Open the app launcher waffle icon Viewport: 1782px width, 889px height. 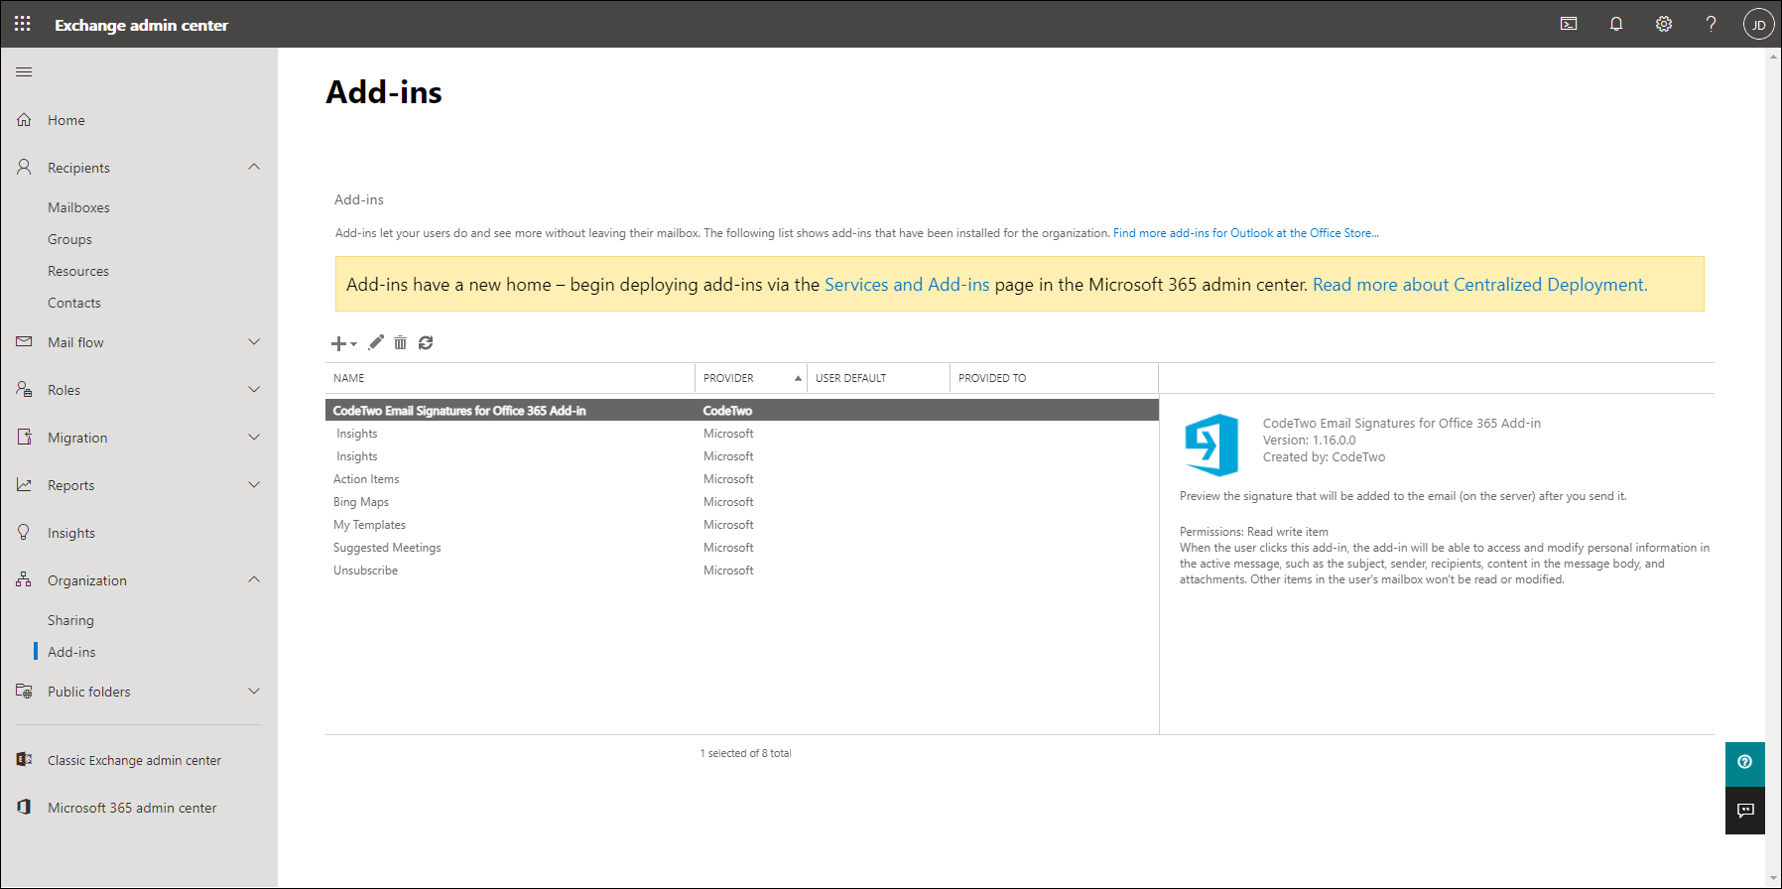23,24
